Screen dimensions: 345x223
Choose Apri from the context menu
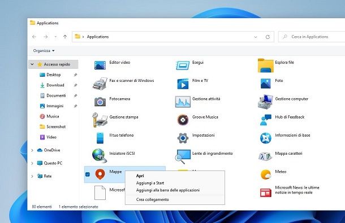[175, 176]
